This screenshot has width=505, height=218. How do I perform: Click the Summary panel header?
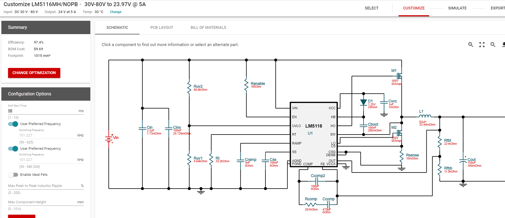pyautogui.click(x=46, y=27)
